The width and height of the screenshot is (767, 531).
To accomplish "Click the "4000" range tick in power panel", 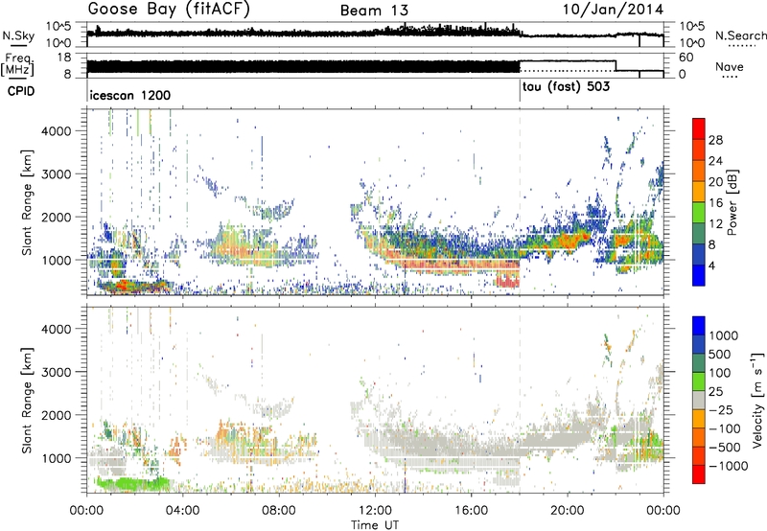I will click(57, 130).
